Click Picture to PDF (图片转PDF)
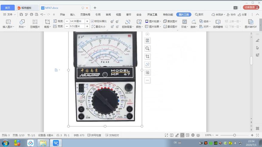262x147 pixels. 251,24
